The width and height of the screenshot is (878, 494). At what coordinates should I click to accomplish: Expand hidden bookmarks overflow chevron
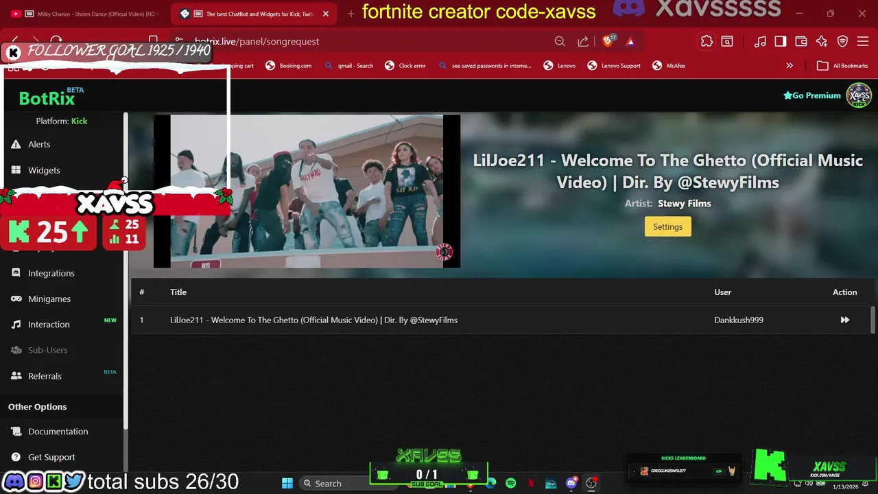click(790, 66)
